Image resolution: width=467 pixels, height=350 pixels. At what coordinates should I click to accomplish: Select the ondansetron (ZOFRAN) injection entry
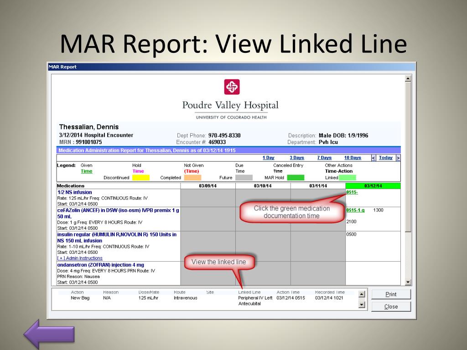[x=101, y=265]
